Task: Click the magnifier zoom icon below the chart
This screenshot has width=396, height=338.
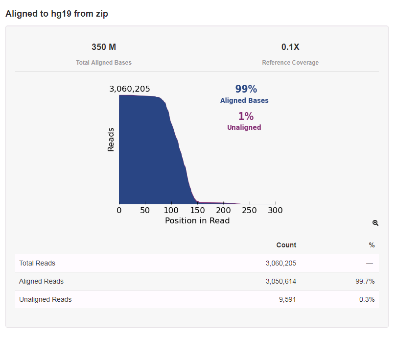Action: 375,223
